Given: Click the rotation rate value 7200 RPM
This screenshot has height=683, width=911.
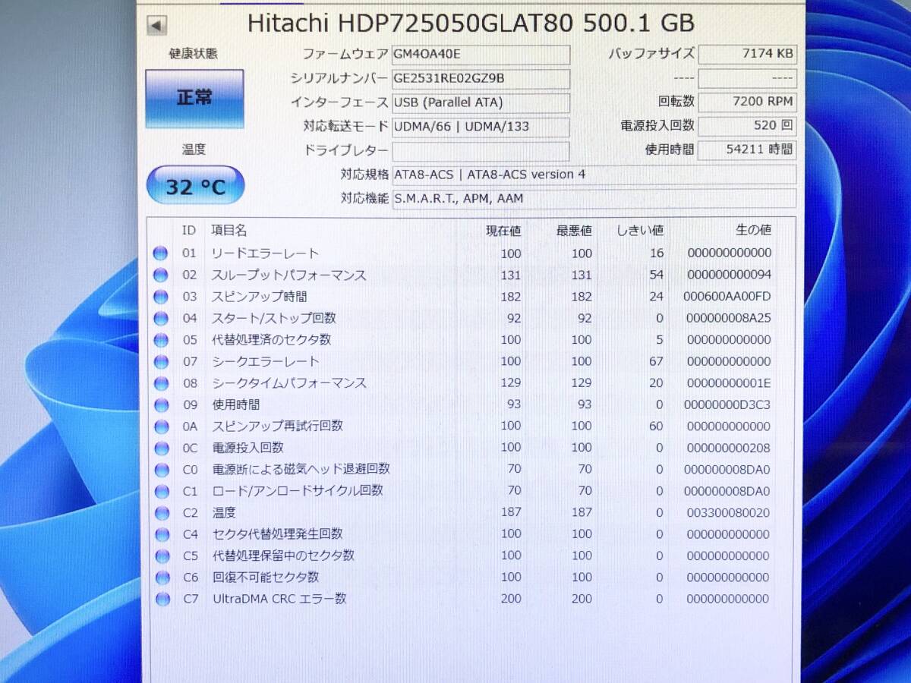Looking at the screenshot, I should (747, 102).
